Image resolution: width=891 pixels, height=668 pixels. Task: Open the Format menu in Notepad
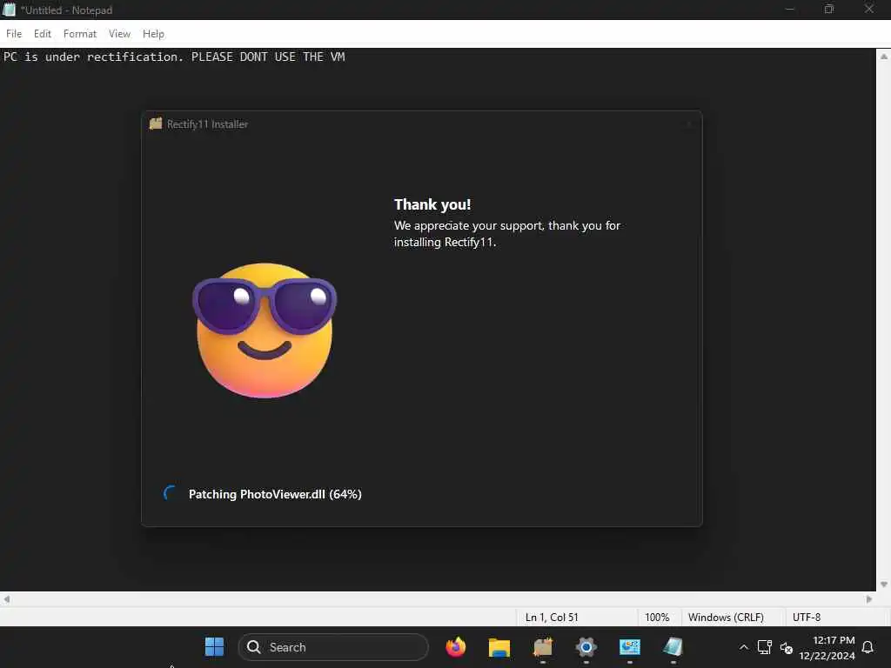(79, 34)
